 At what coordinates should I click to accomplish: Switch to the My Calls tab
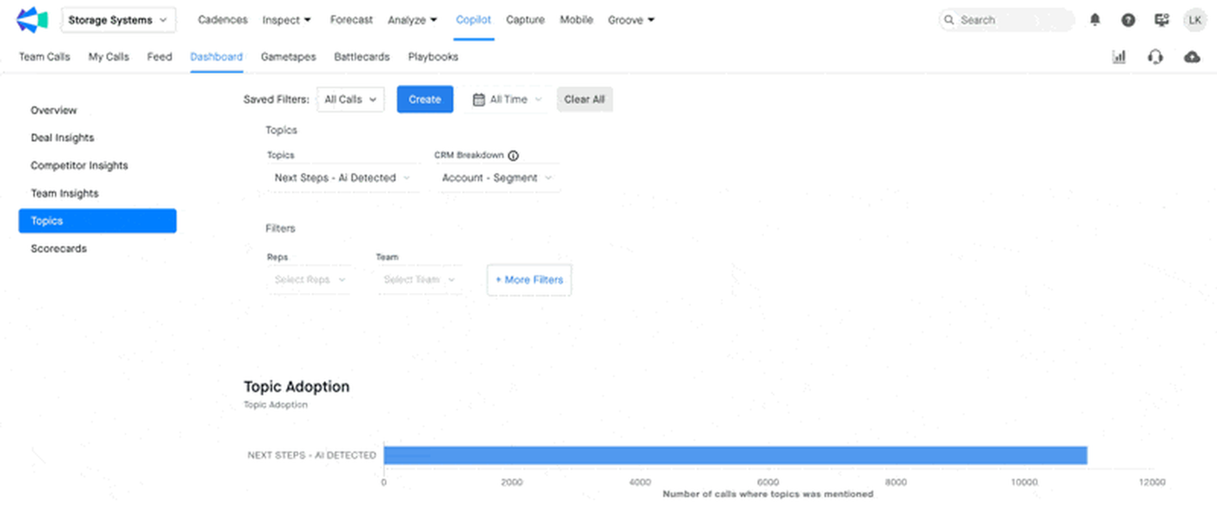click(109, 57)
